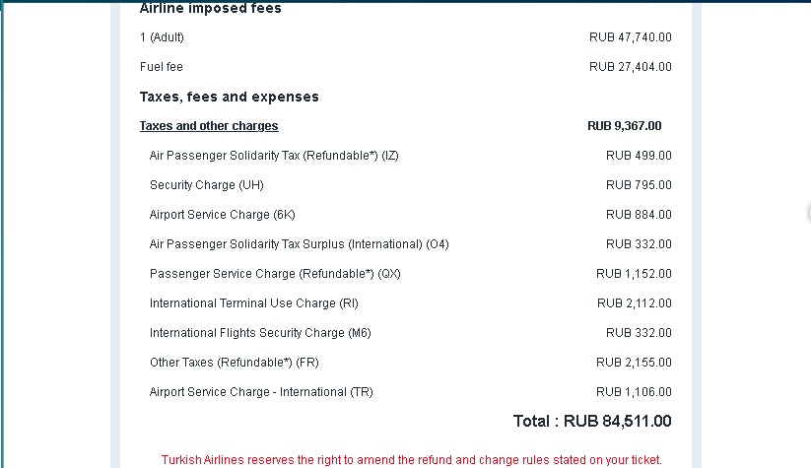Viewport: 811px width, 468px height.
Task: Click the Airline imposed fees heading
Action: tap(211, 8)
